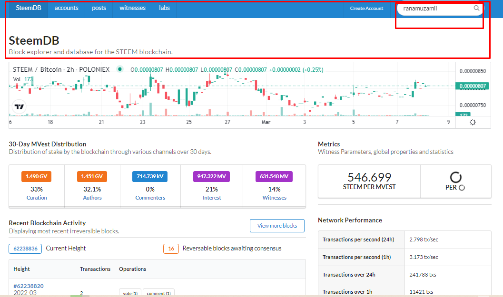503x297 pixels.
Task: Click the 947.322 MV purple badge
Action: coord(211,176)
